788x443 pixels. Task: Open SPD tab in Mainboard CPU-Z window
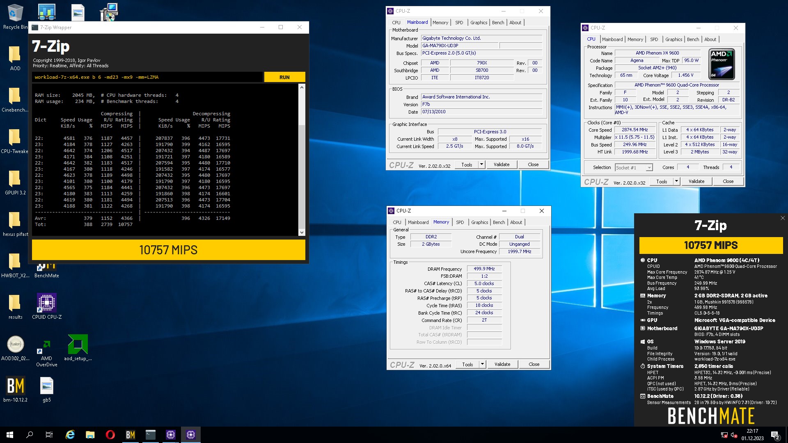pyautogui.click(x=459, y=23)
